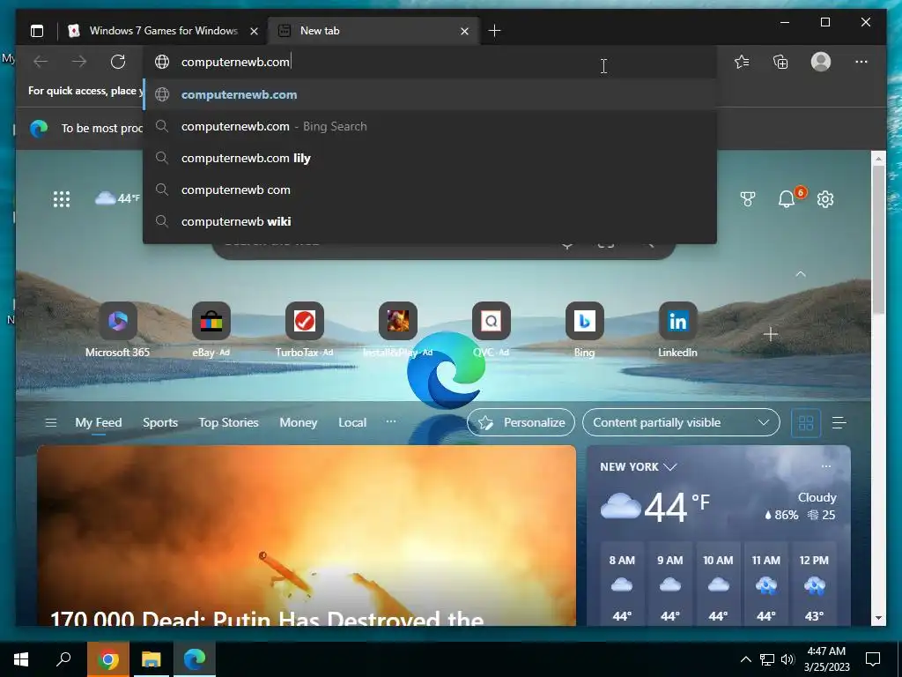This screenshot has height=677, width=902.
Task: Close the New tab tab
Action: [465, 31]
